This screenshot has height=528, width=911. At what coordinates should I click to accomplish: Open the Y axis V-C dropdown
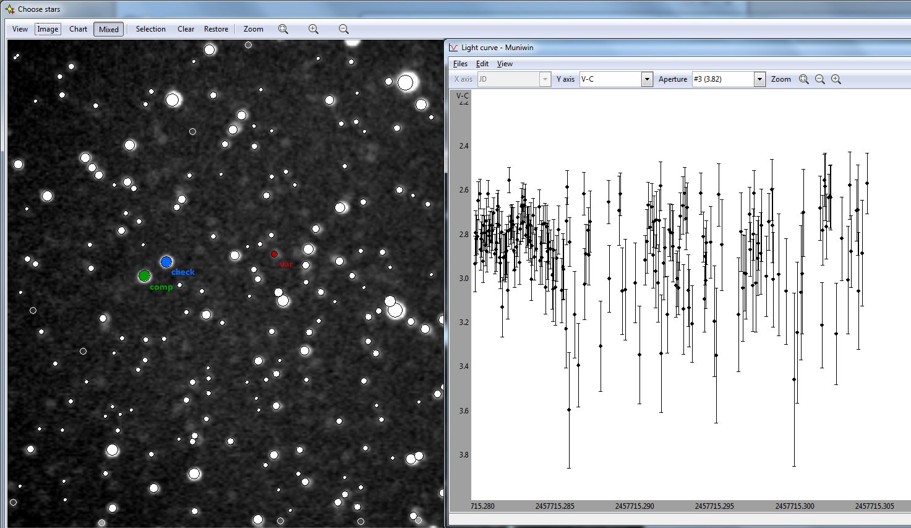coord(647,79)
